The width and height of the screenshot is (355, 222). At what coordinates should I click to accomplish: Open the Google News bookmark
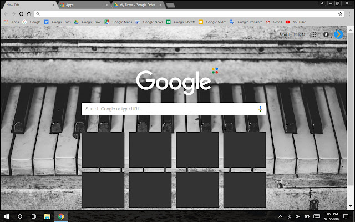pyautogui.click(x=149, y=22)
